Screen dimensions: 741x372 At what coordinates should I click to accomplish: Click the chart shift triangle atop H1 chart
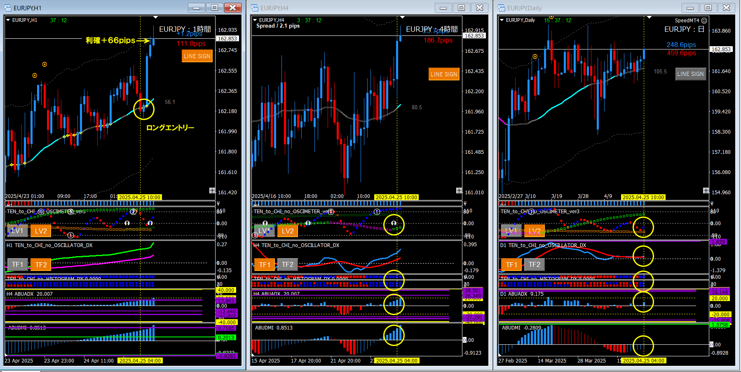tap(155, 17)
